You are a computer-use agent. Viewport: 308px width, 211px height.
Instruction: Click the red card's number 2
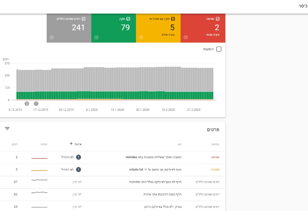point(217,28)
